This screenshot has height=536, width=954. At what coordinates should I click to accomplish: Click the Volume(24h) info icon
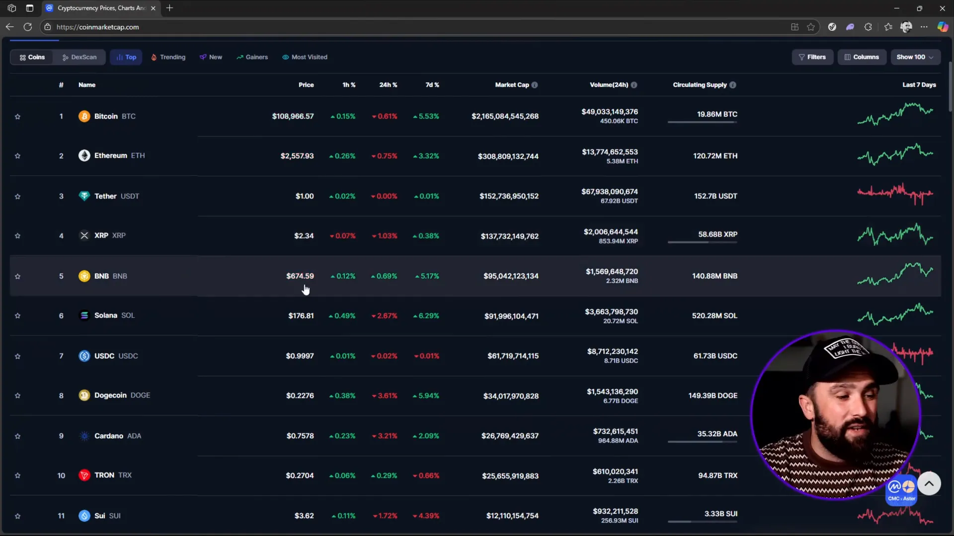634,85
